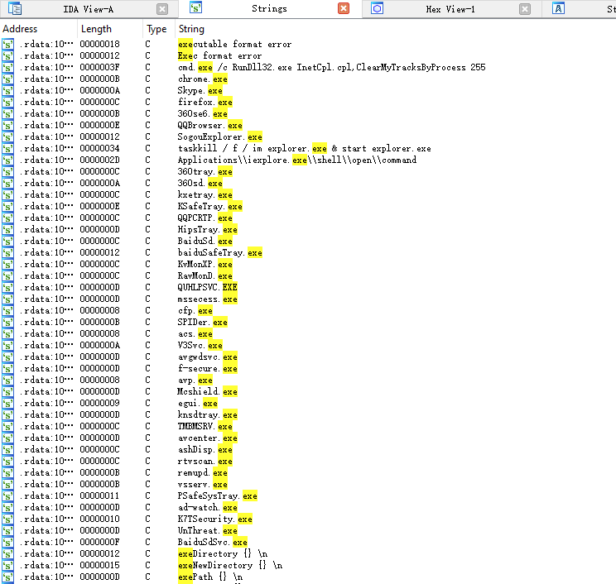Click string icon of the 360se6.exe row

click(x=7, y=114)
